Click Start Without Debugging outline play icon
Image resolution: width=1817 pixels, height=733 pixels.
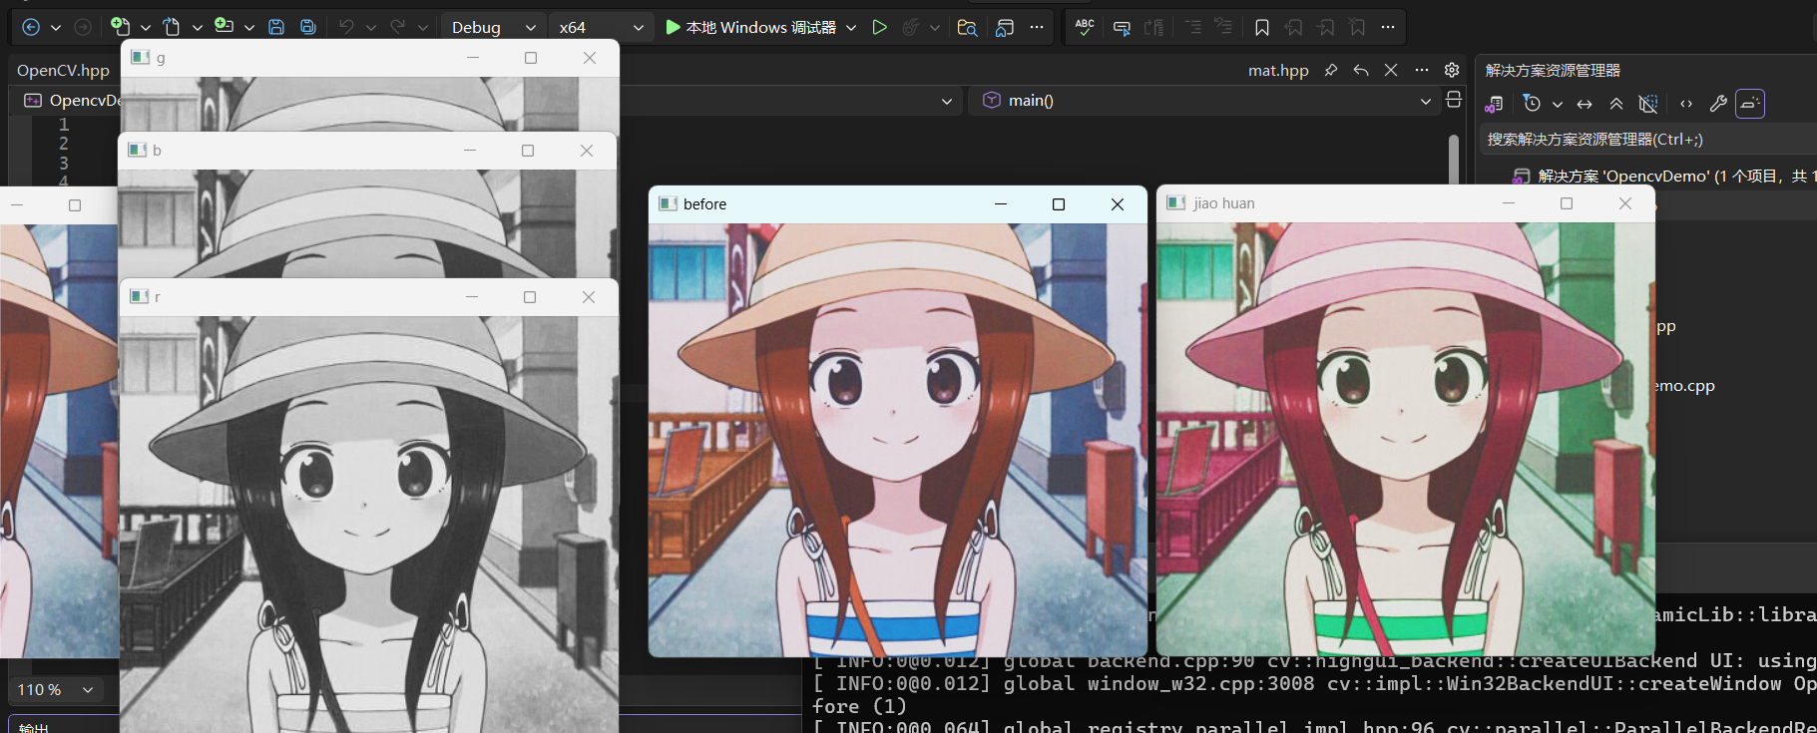879,27
